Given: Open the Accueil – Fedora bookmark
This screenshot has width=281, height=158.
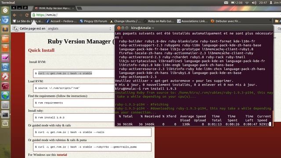Looking at the screenshot, I should point(61,21).
